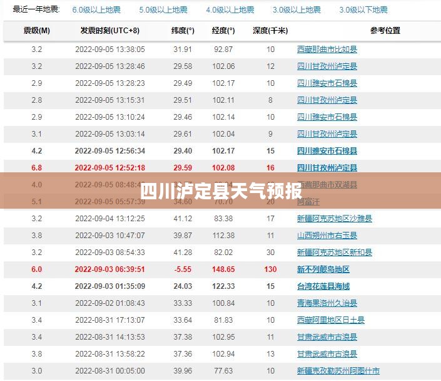Open the 新不列颠岛地区 link
The image size is (441, 381).
pos(323,269)
